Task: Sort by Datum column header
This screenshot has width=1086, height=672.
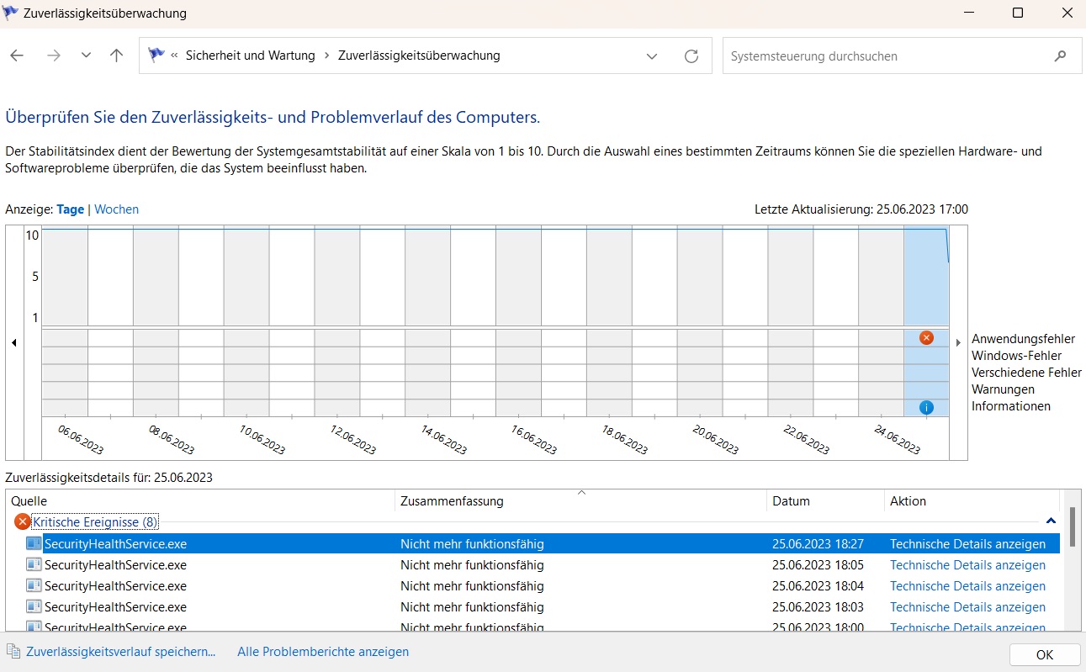Action: [826, 500]
